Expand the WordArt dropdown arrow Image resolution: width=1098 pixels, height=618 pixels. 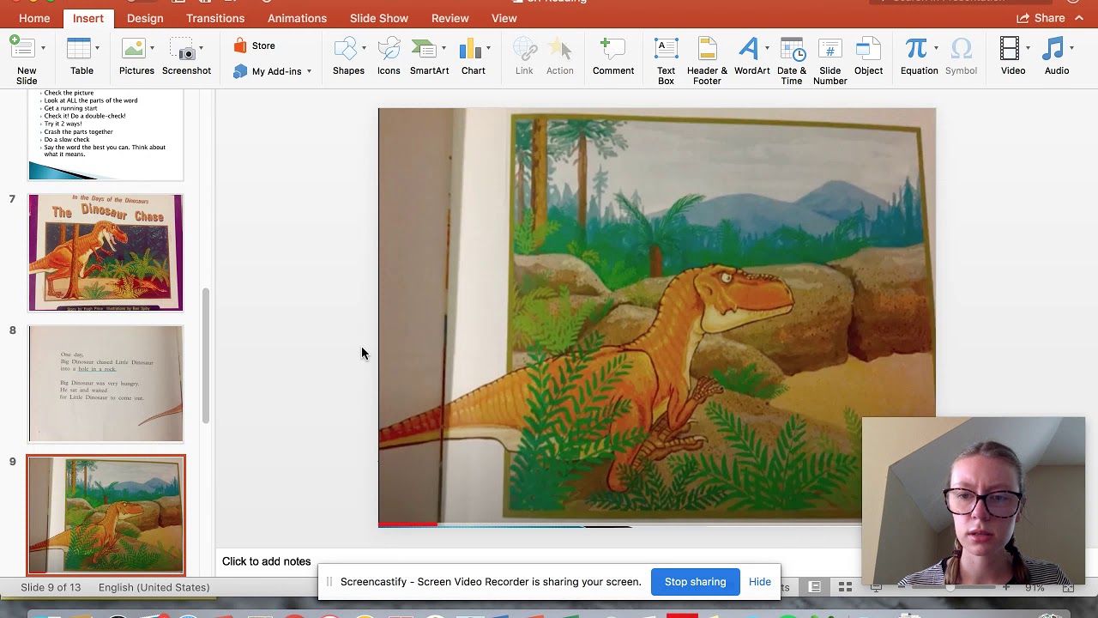tap(767, 48)
